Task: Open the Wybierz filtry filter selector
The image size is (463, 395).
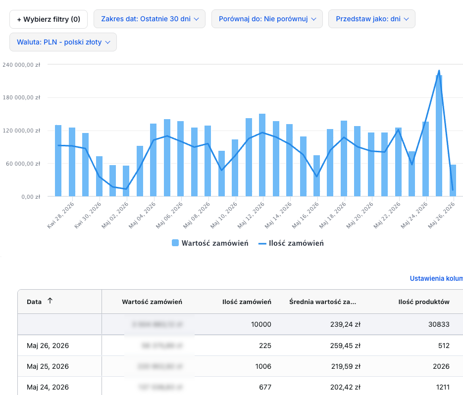Action: pos(49,19)
